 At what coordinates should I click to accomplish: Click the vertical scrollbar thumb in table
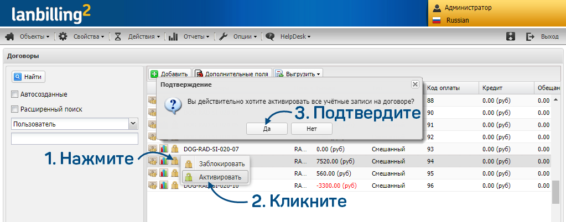click(555, 192)
